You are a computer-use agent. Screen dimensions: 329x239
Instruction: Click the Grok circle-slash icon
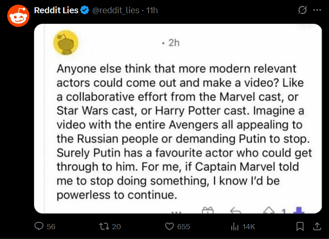(302, 10)
